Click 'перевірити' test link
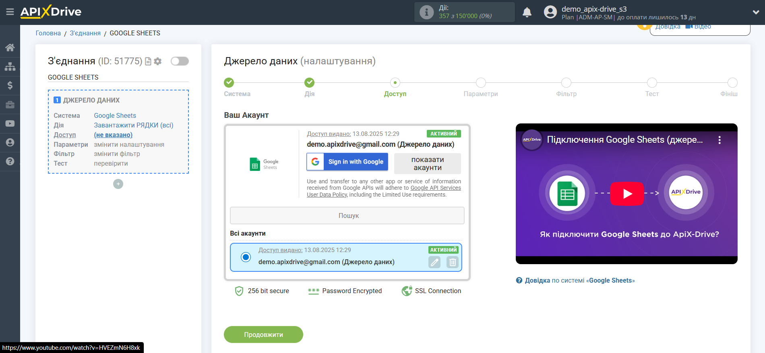This screenshot has height=353, width=765. coord(111,163)
